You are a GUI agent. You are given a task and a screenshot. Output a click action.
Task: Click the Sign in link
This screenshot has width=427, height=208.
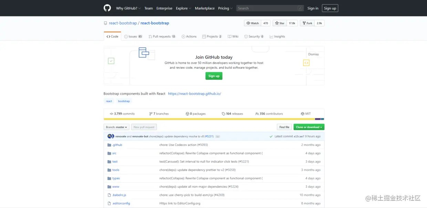point(313,8)
